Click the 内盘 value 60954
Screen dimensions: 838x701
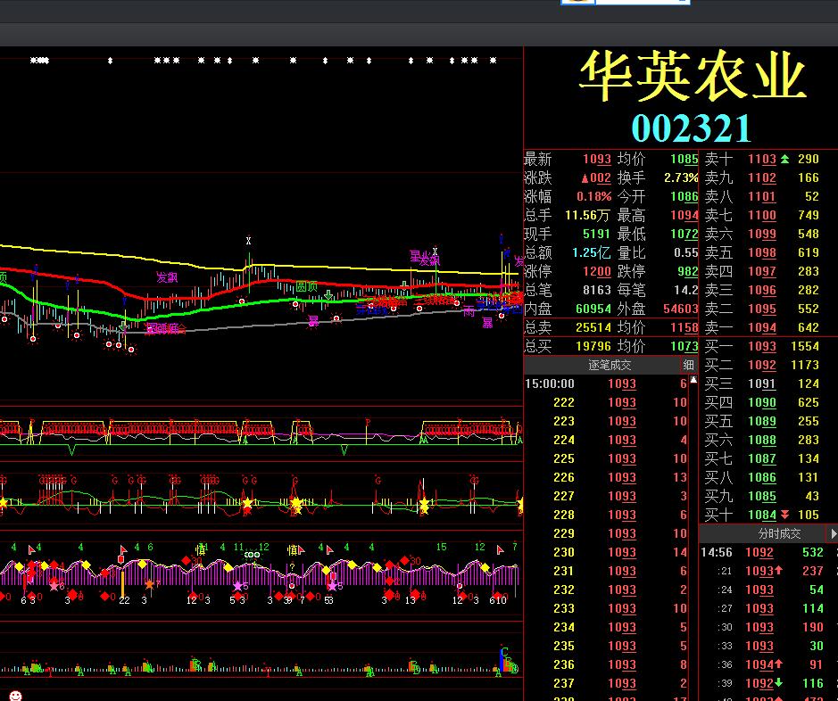click(x=593, y=309)
